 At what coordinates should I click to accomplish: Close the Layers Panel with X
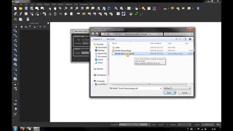click(48, 23)
